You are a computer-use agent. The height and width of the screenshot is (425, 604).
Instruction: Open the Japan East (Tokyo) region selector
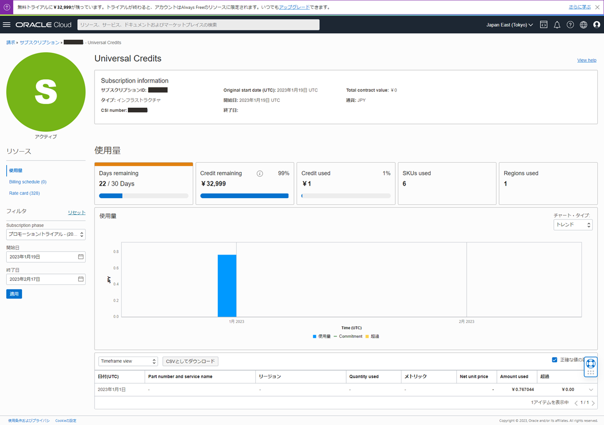[509, 25]
